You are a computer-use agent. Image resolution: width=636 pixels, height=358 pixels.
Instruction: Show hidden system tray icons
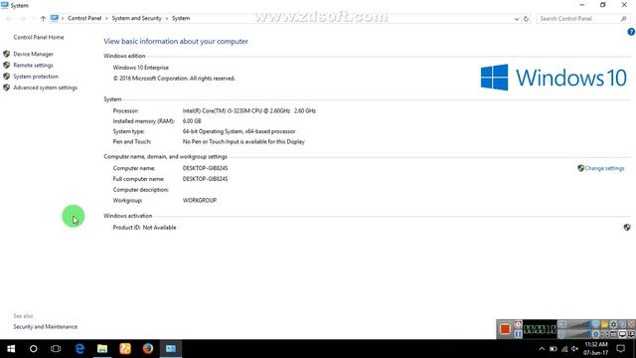(542, 349)
